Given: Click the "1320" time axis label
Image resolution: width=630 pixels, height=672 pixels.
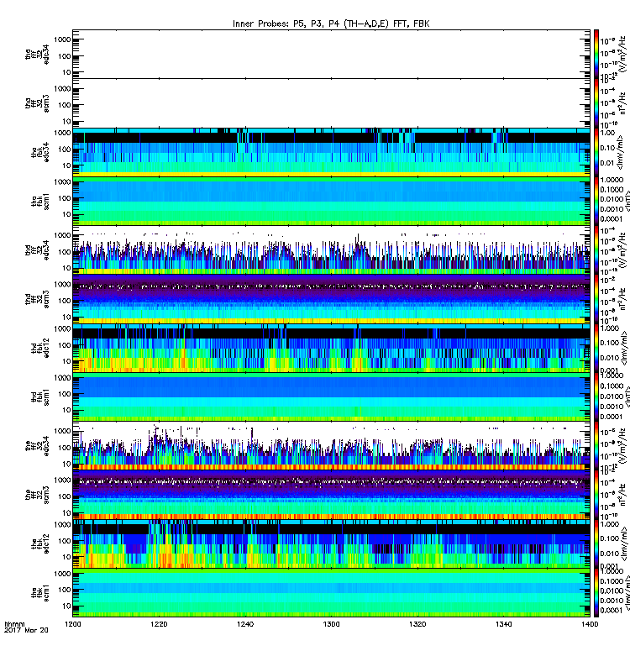Looking at the screenshot, I should (417, 624).
